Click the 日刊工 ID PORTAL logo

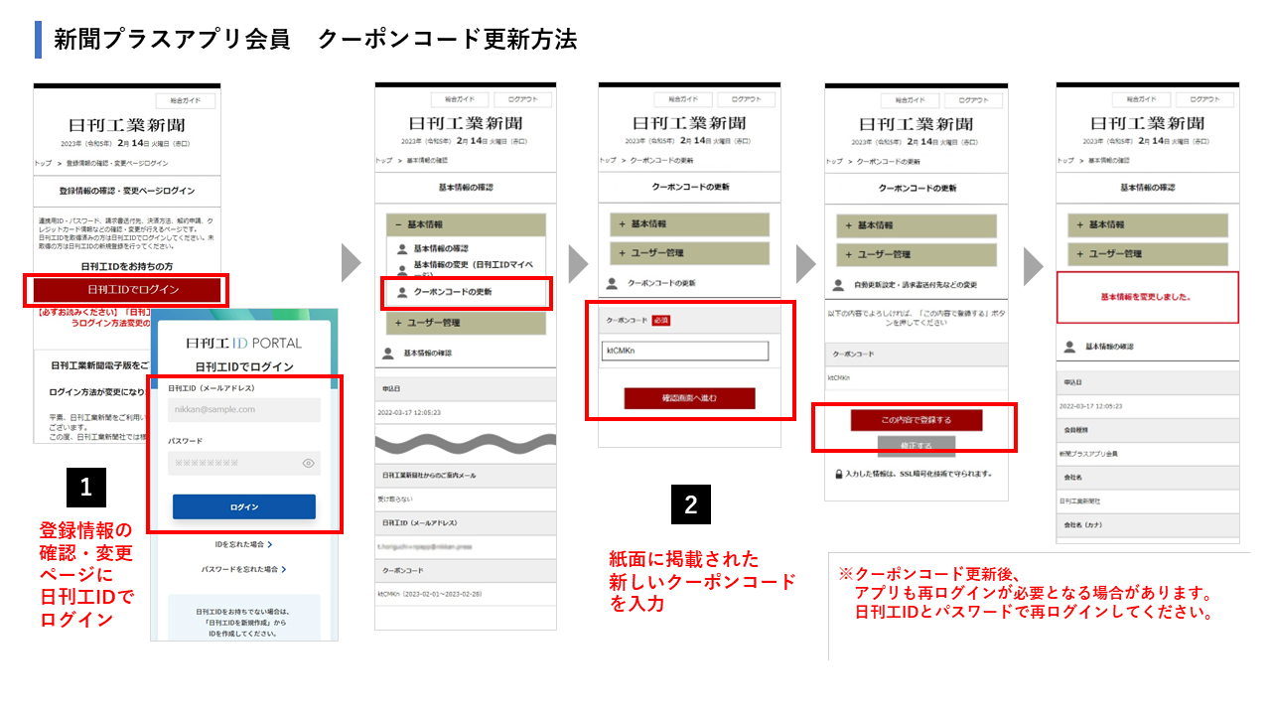coord(244,343)
